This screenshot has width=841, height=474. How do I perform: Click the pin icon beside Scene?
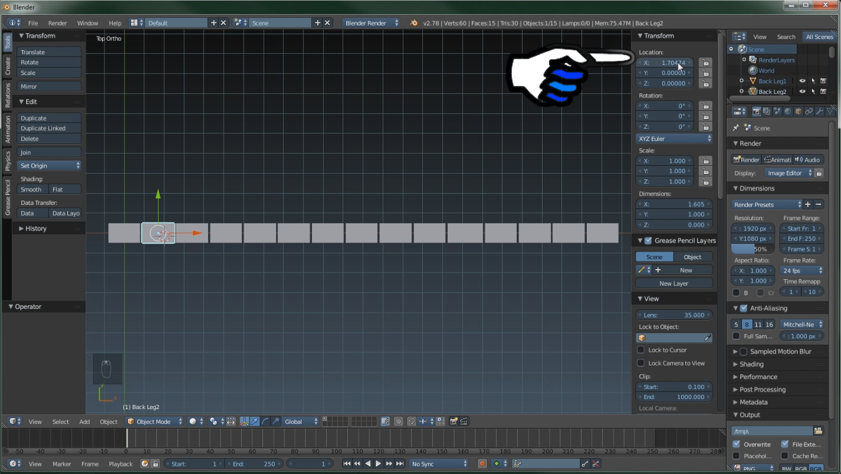pos(735,128)
